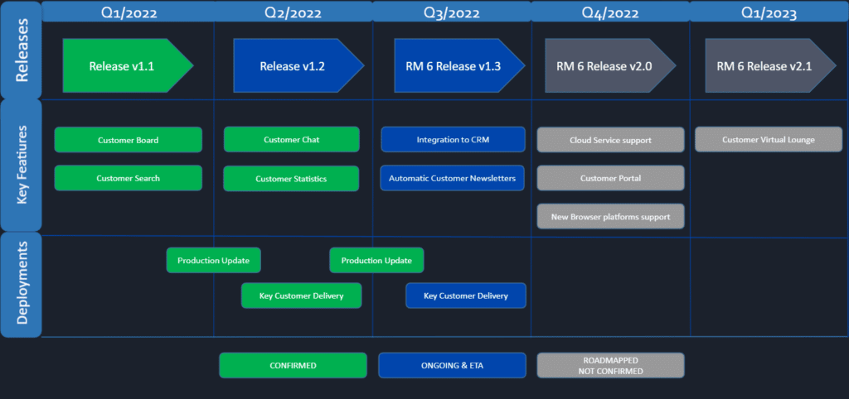Select the RM 6 Release v2.0 arrow
The height and width of the screenshot is (399, 849).
point(611,65)
